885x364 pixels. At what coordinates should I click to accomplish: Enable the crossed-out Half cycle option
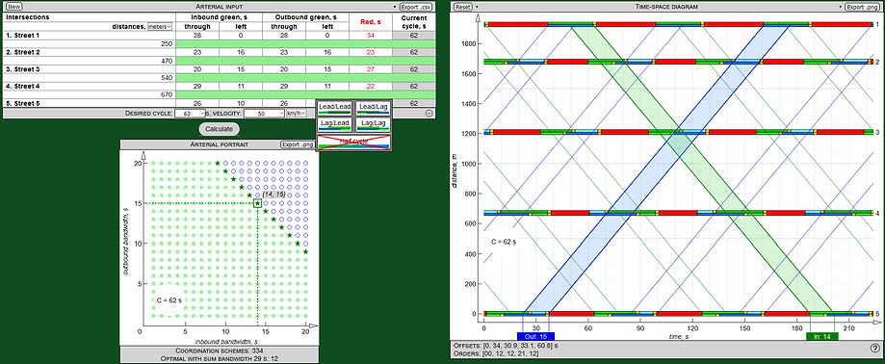coord(353,143)
